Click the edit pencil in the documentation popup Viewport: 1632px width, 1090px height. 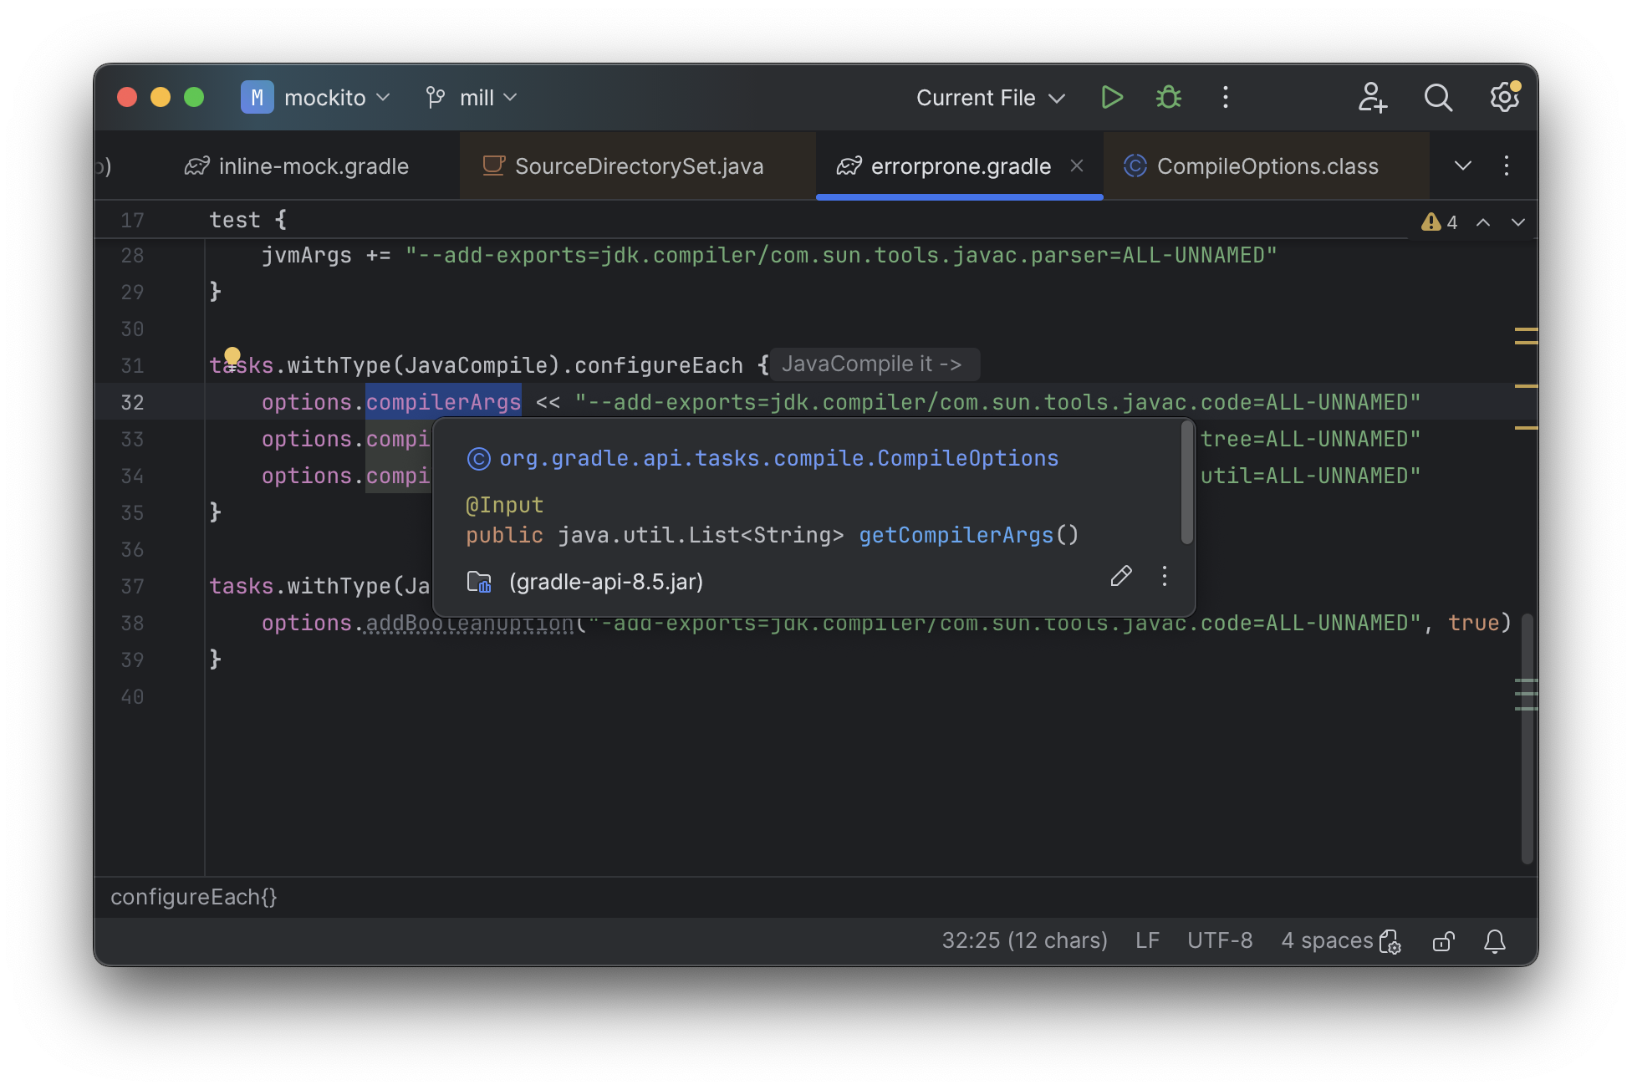1121,576
